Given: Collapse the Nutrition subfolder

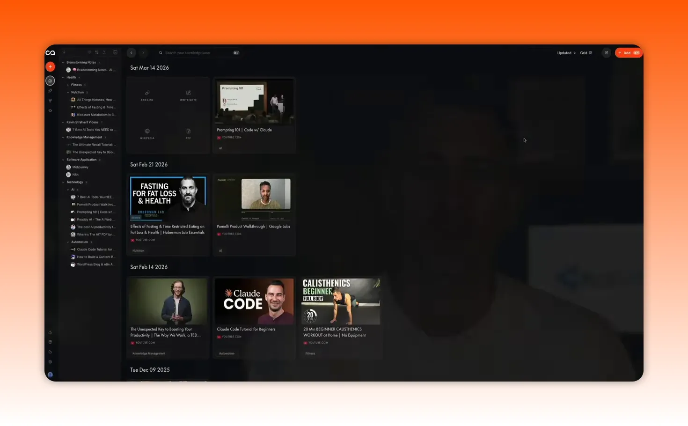Looking at the screenshot, I should (x=68, y=92).
